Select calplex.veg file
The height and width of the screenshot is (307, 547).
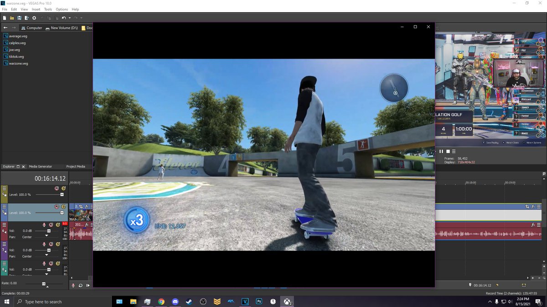pyautogui.click(x=15, y=43)
